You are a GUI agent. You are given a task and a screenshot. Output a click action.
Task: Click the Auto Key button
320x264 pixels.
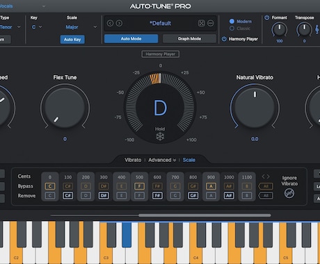coord(72,40)
